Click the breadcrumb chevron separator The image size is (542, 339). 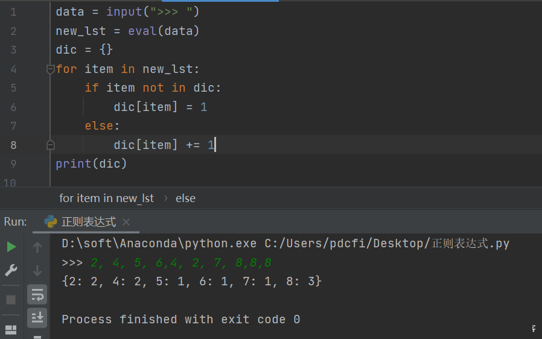pyautogui.click(x=166, y=198)
